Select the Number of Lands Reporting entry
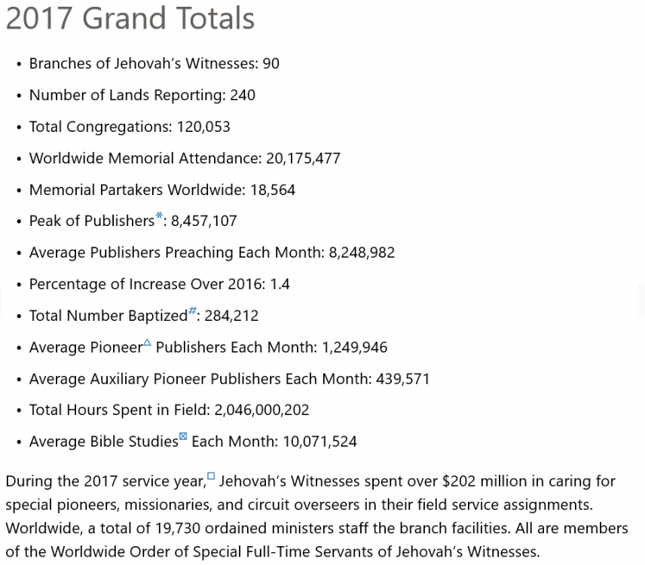645x565 pixels. [x=142, y=96]
